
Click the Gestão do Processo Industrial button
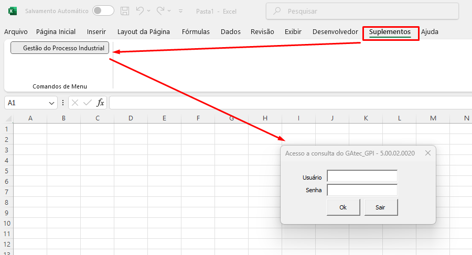[60, 48]
